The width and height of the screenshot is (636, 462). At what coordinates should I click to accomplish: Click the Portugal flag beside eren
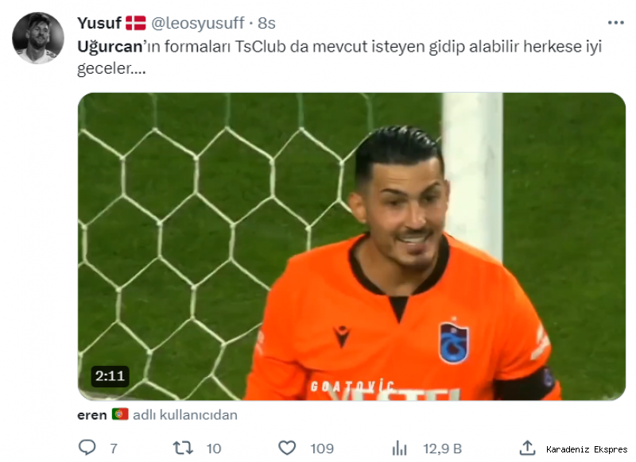tap(120, 414)
